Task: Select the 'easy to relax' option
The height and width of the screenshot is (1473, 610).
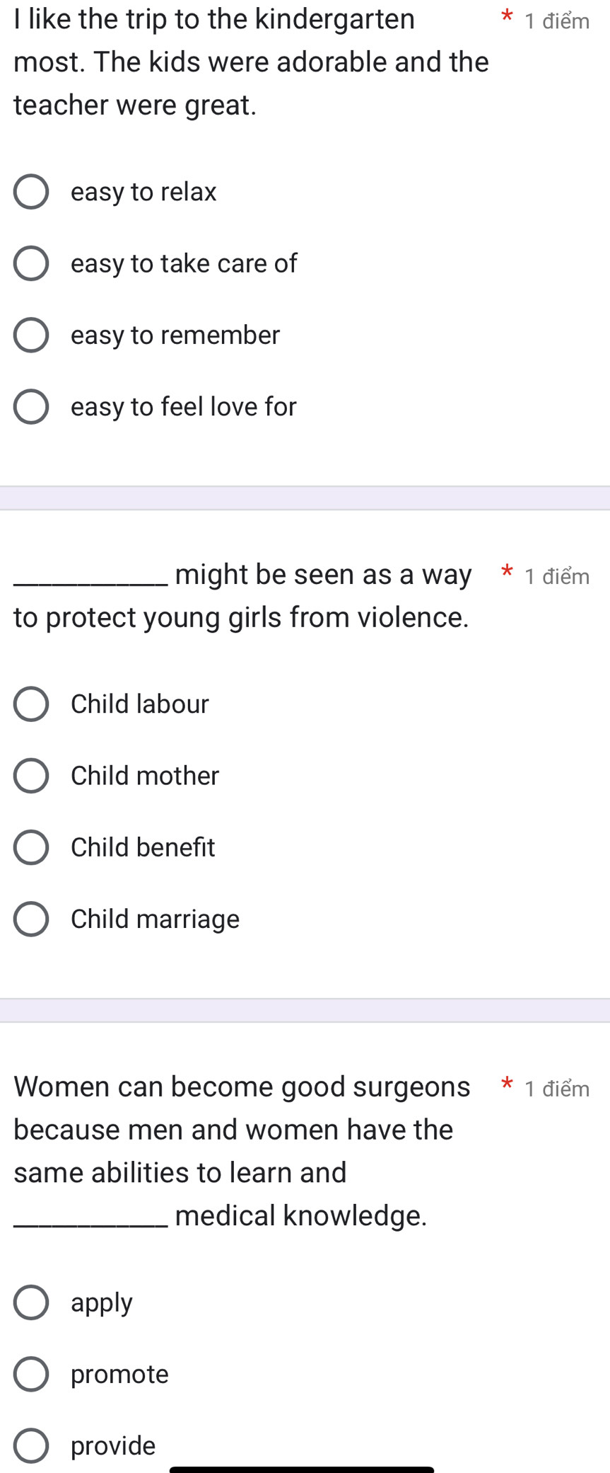Action: pos(31,193)
